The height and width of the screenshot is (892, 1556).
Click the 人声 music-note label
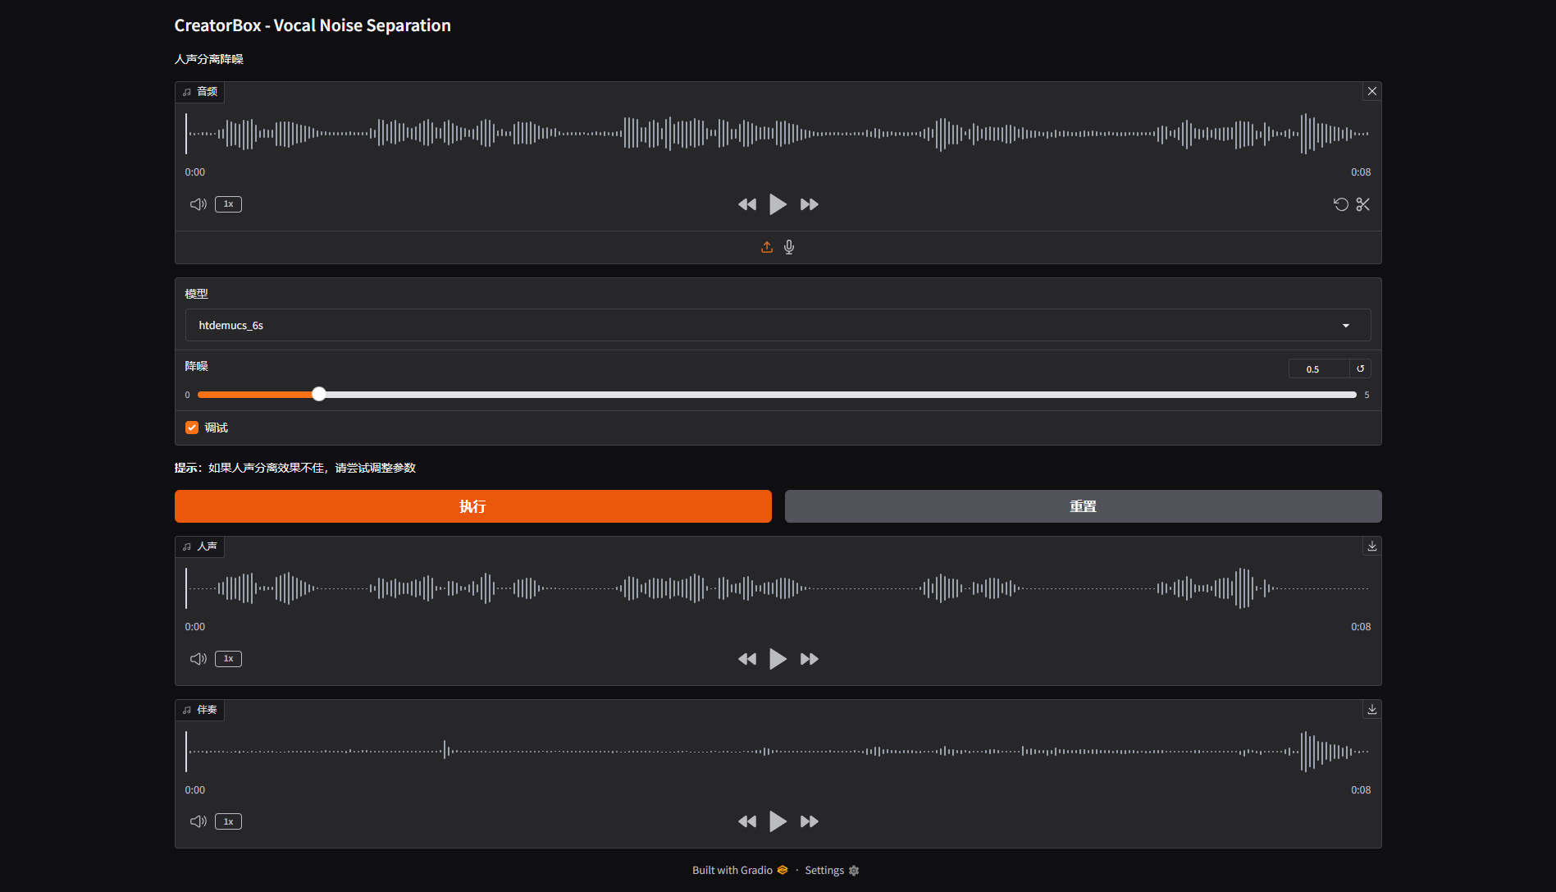(x=200, y=547)
